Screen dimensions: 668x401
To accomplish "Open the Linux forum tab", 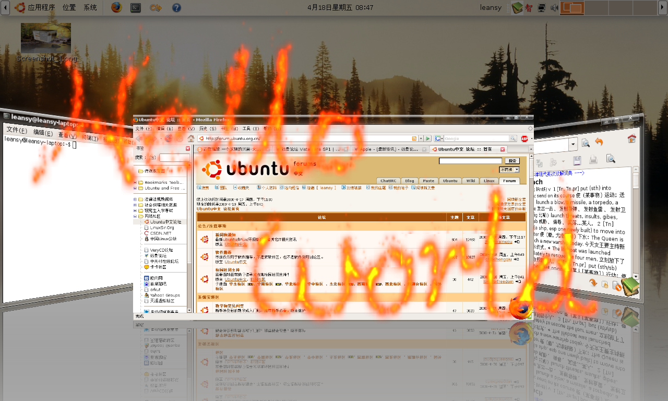I will [489, 181].
